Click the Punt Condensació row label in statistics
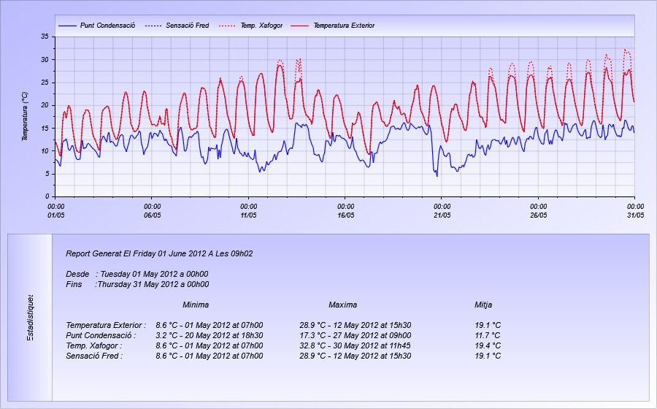657x409 pixels. 103,335
